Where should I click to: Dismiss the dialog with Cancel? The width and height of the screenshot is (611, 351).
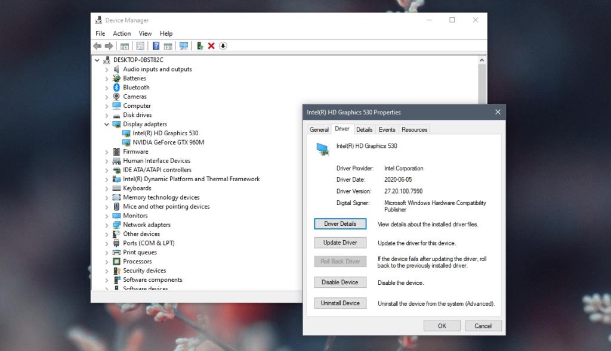[x=483, y=325]
